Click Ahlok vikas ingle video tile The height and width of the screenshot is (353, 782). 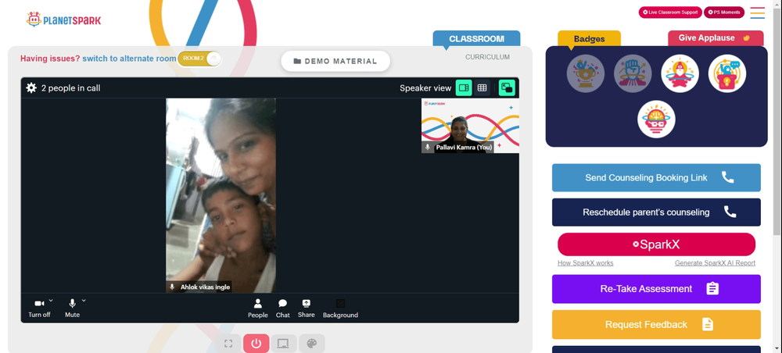(221, 195)
